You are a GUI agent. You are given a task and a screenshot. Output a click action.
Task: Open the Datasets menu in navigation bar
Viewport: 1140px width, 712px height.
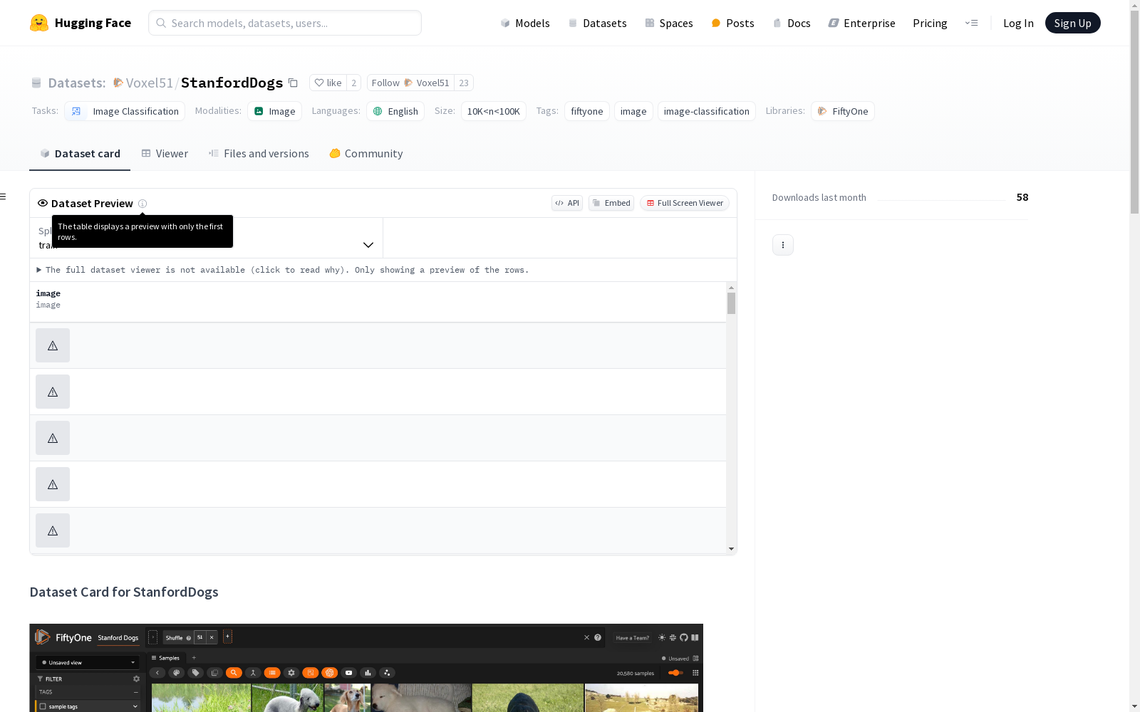coord(603,23)
